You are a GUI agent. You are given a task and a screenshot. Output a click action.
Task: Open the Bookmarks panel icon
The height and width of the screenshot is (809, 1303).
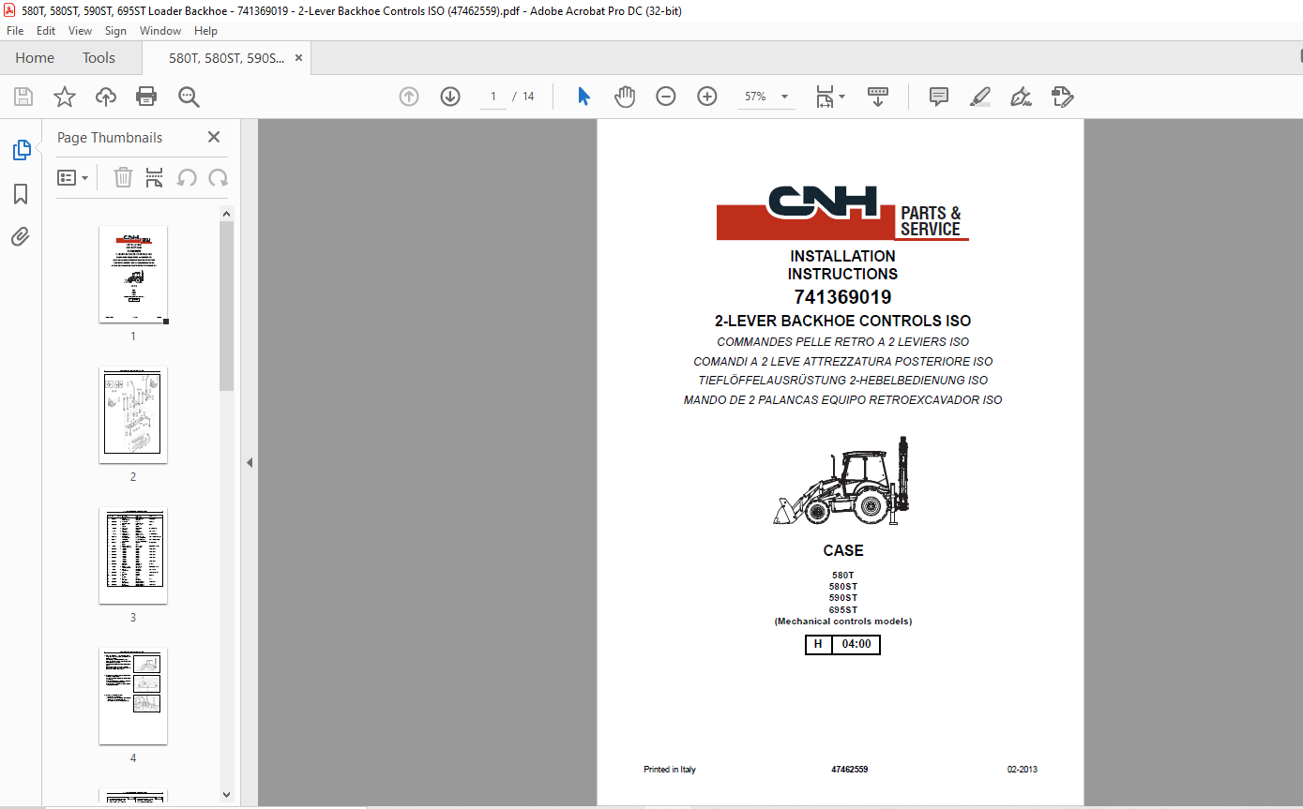21,194
